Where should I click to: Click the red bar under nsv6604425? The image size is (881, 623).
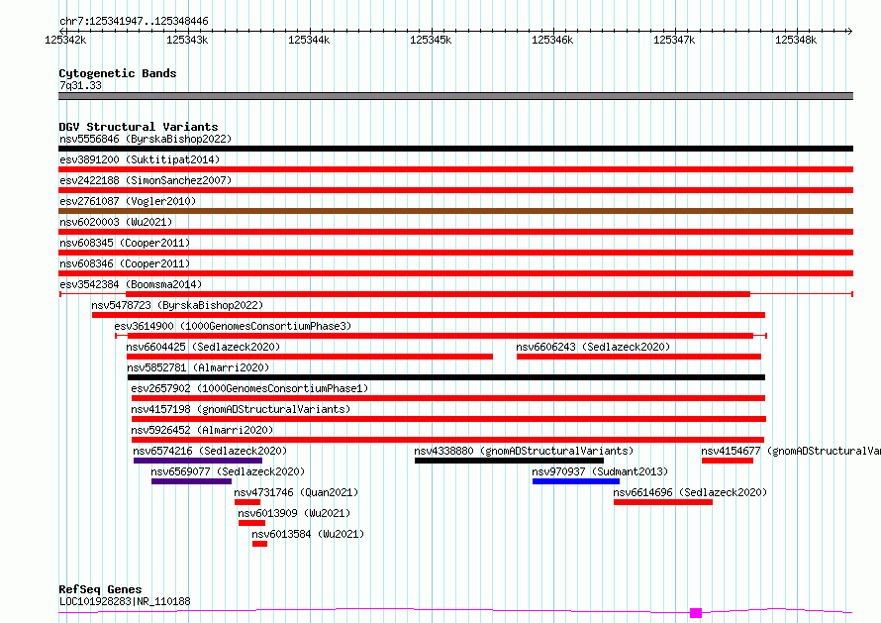(x=310, y=357)
